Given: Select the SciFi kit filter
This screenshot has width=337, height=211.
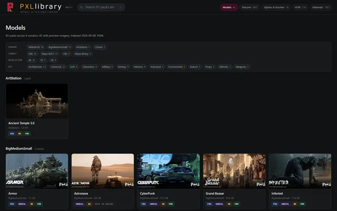Looking at the screenshot, I should (x=74, y=67).
